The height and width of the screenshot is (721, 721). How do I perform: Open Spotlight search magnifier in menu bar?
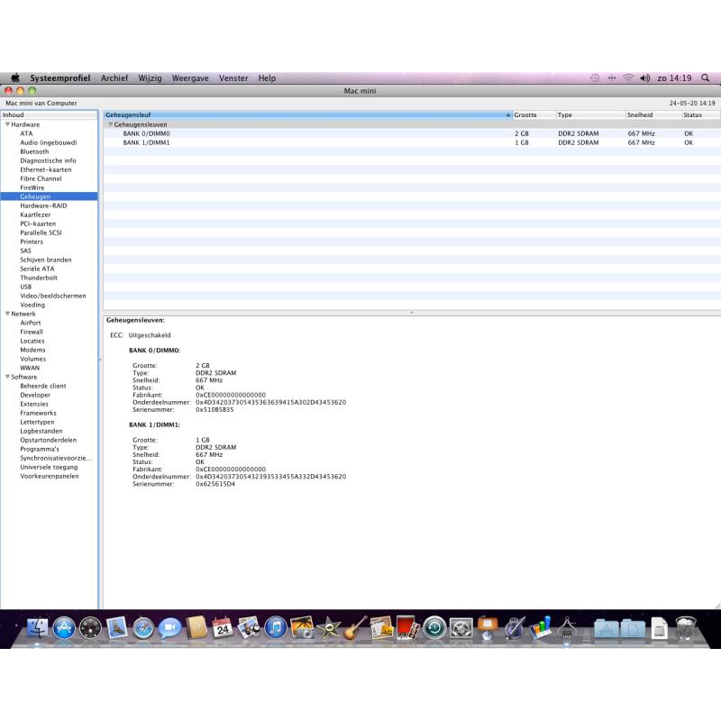[705, 78]
